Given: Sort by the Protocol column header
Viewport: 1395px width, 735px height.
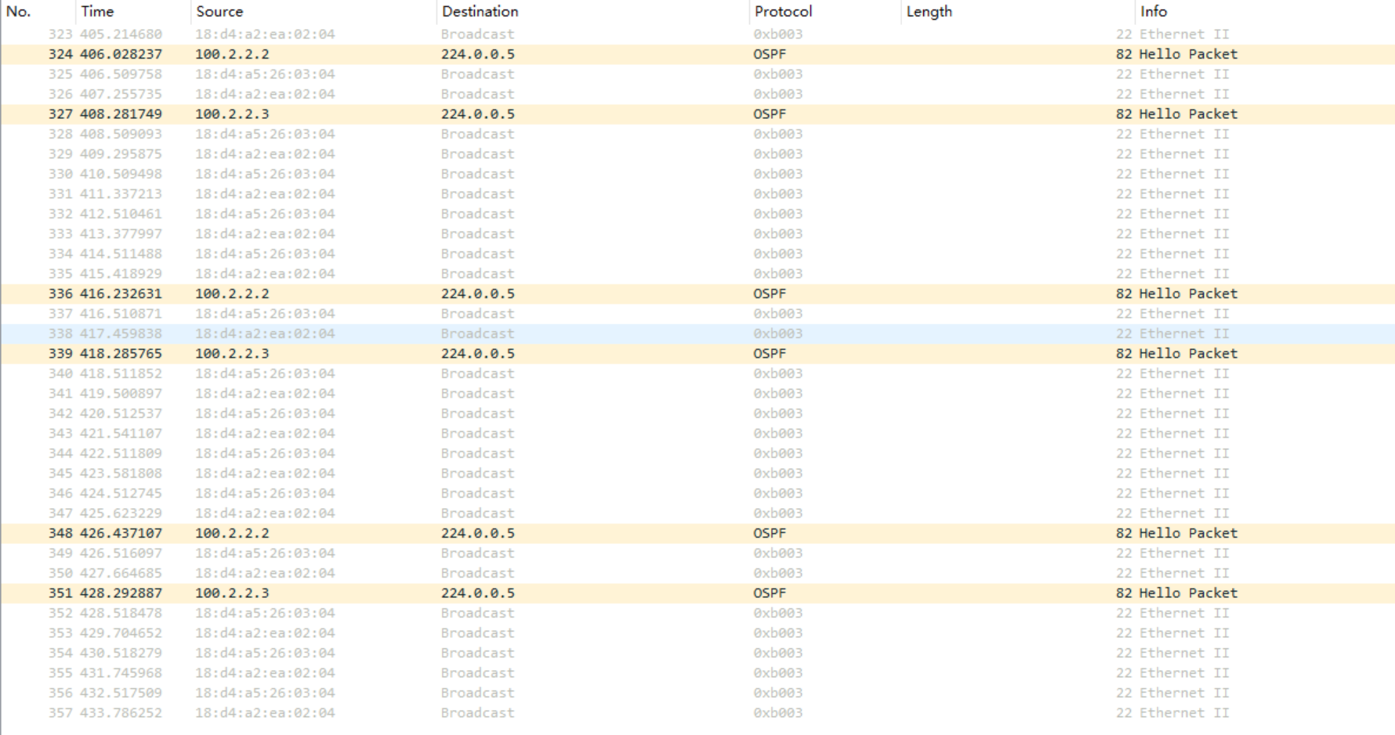Looking at the screenshot, I should click(x=824, y=12).
